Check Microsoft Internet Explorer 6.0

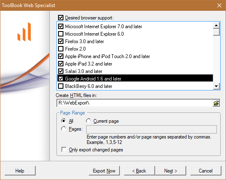(61, 34)
